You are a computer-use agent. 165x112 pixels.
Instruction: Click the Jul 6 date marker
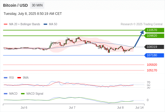(x=24, y=108)
